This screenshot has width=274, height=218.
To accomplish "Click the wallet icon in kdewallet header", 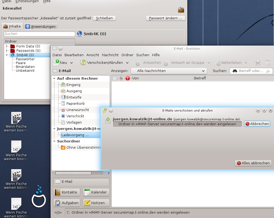I will [181, 10].
